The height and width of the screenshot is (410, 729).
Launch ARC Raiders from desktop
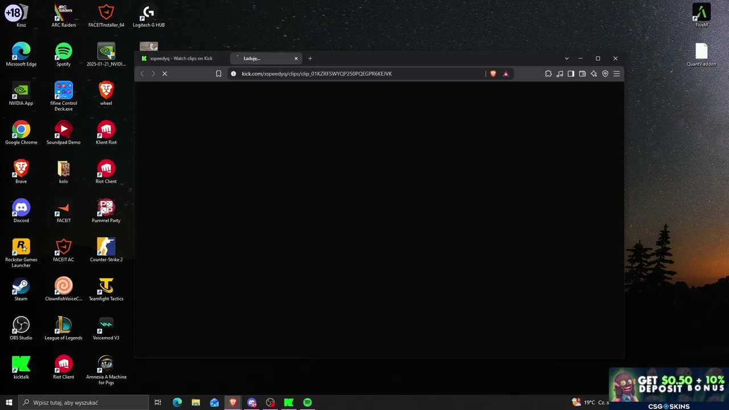(x=64, y=16)
